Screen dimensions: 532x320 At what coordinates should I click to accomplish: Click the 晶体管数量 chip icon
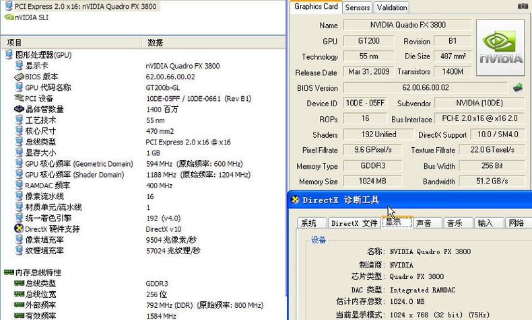19,109
